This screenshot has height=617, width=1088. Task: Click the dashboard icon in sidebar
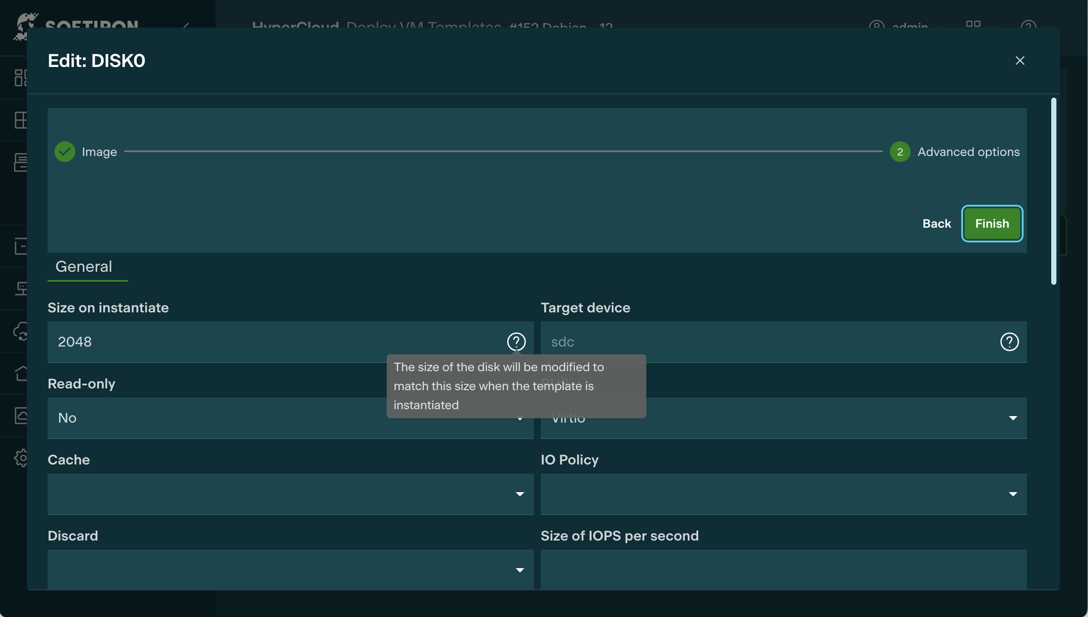21,78
